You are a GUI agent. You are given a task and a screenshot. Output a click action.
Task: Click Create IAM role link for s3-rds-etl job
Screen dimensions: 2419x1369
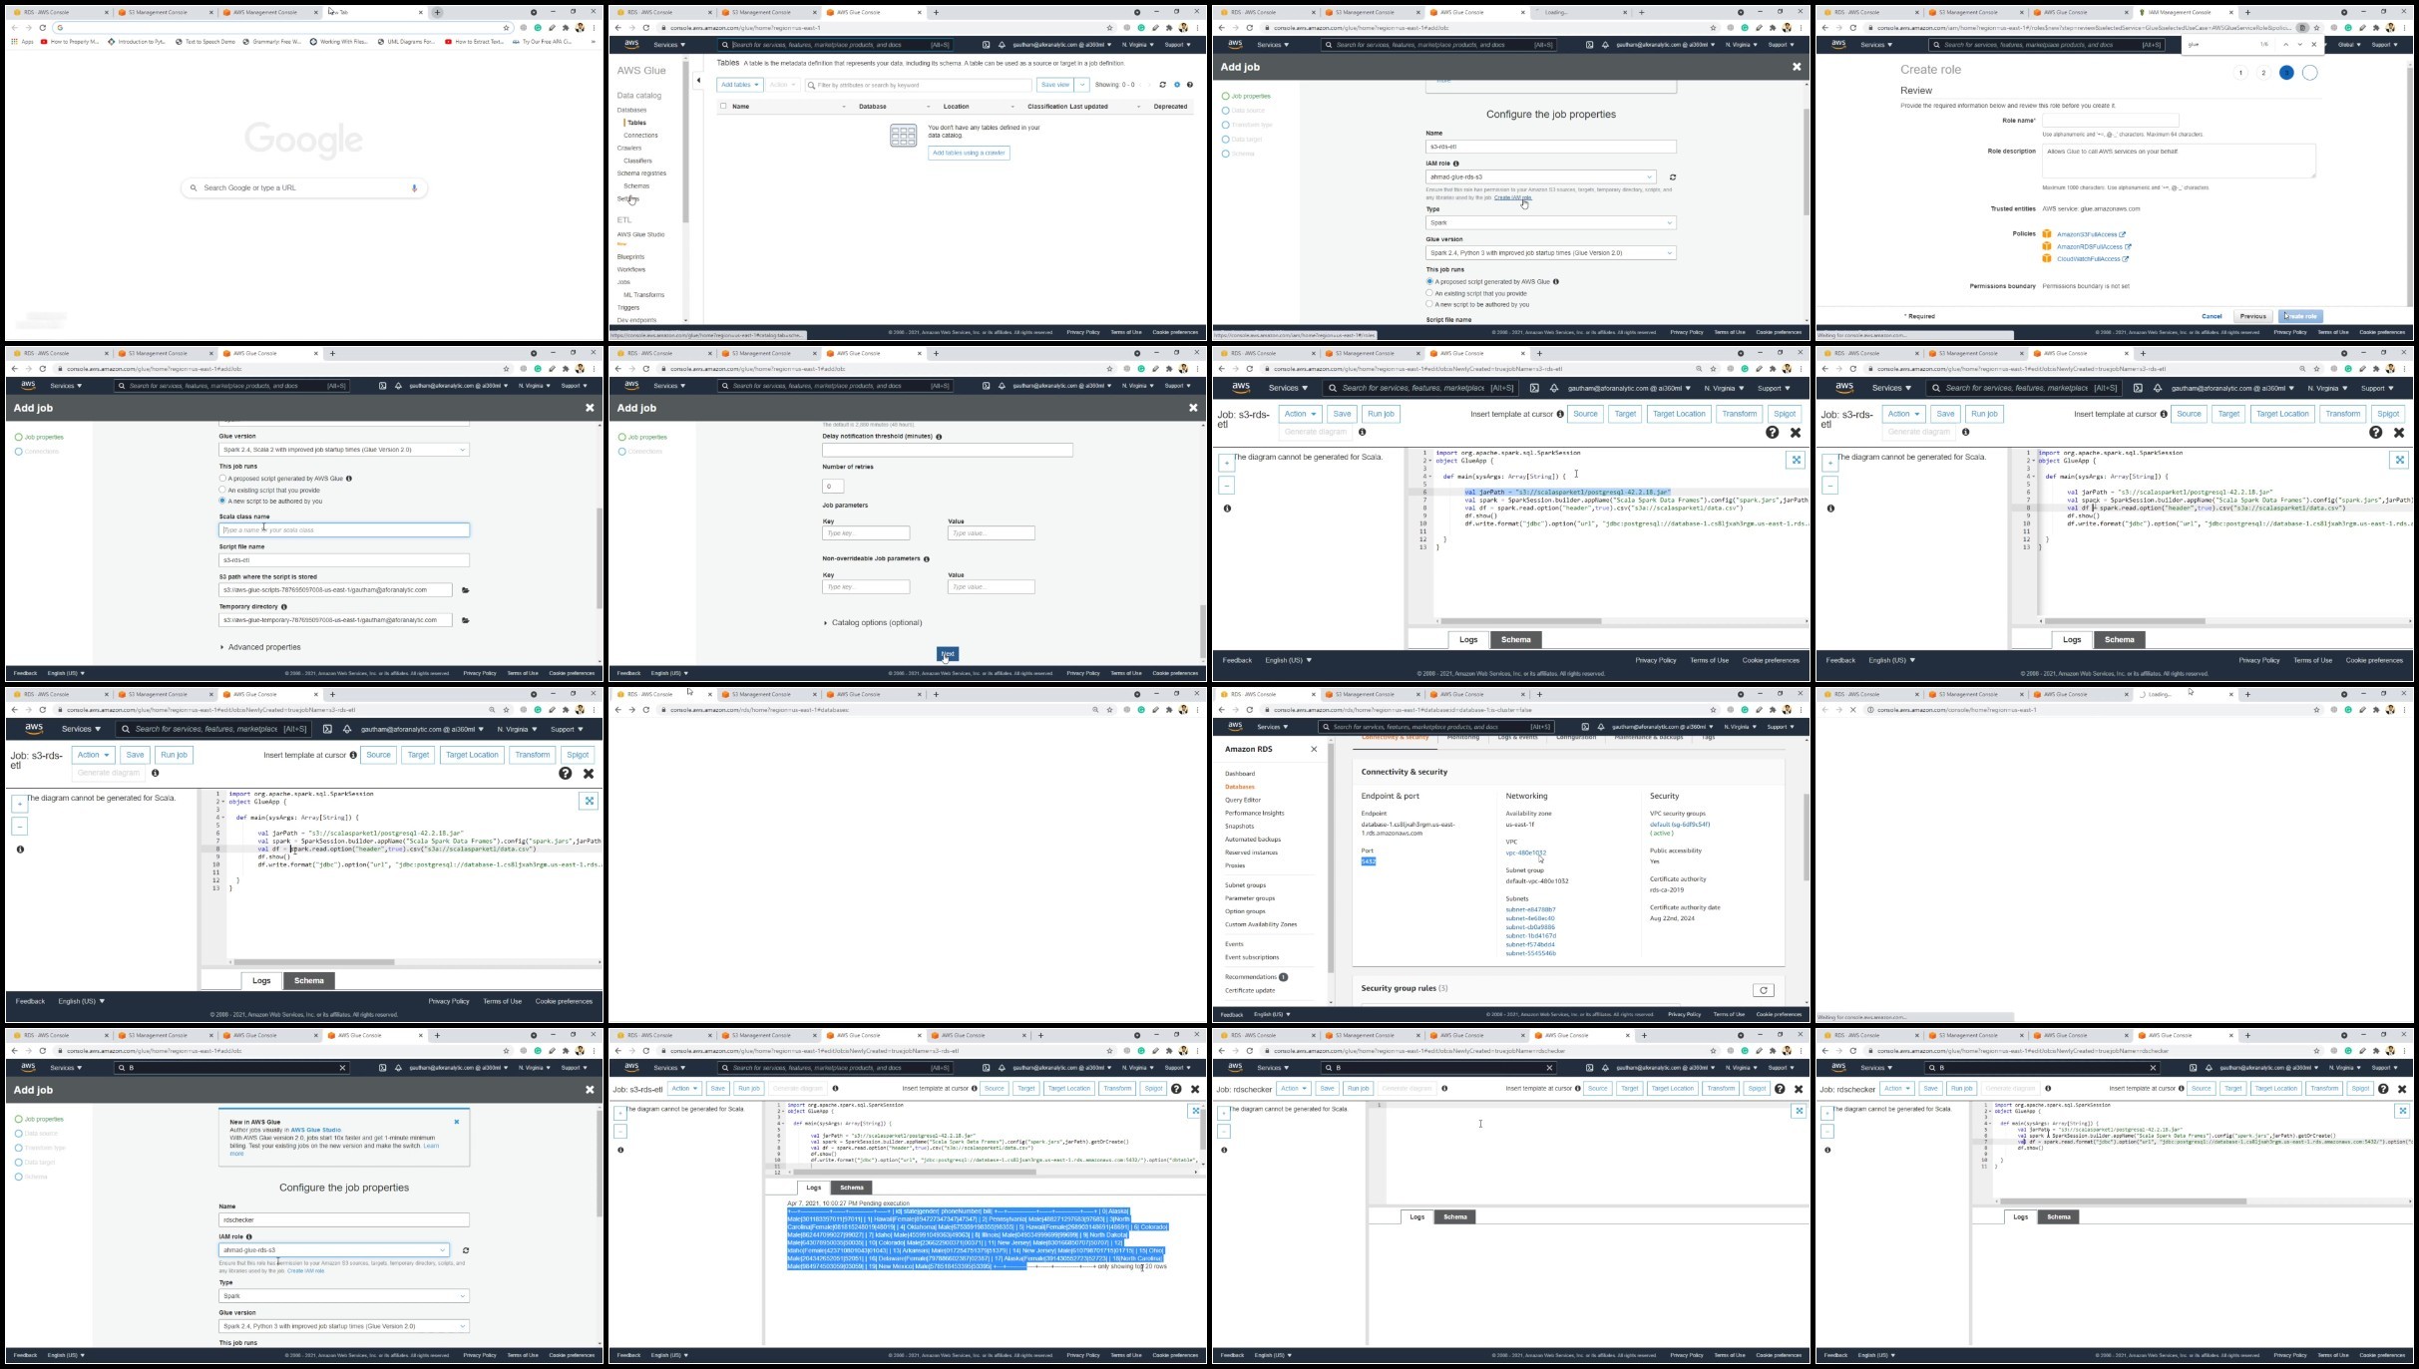1512,197
